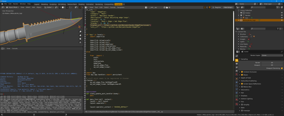
Task: Hide the Sun via its eye icon
Action: pos(282,18)
